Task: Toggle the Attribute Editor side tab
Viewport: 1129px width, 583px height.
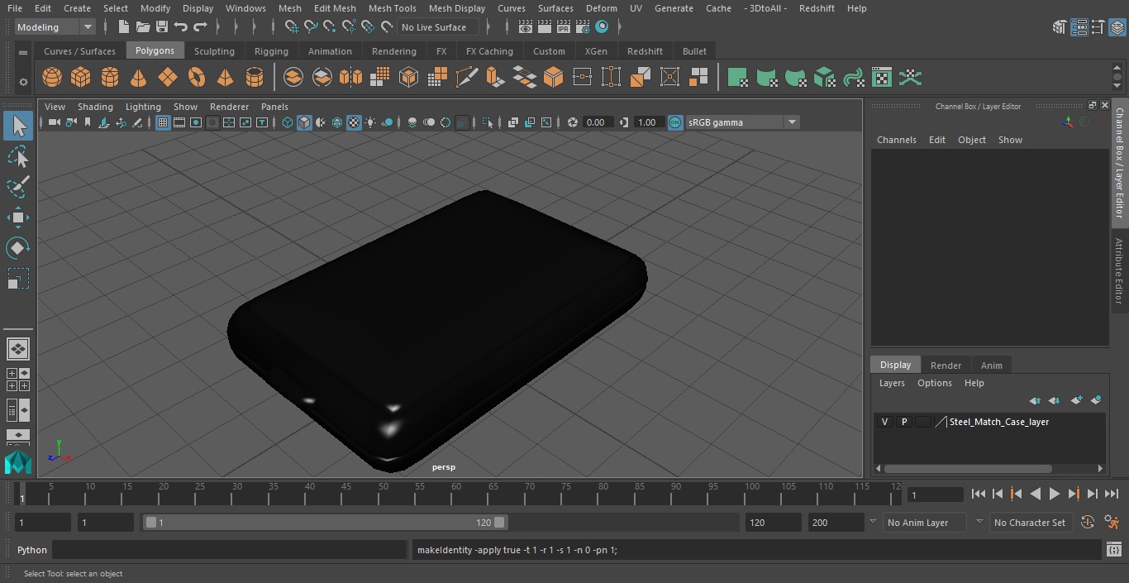Action: 1120,271
